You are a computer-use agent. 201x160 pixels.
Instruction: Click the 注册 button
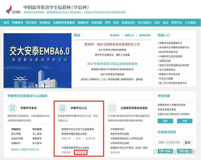(x=185, y=121)
